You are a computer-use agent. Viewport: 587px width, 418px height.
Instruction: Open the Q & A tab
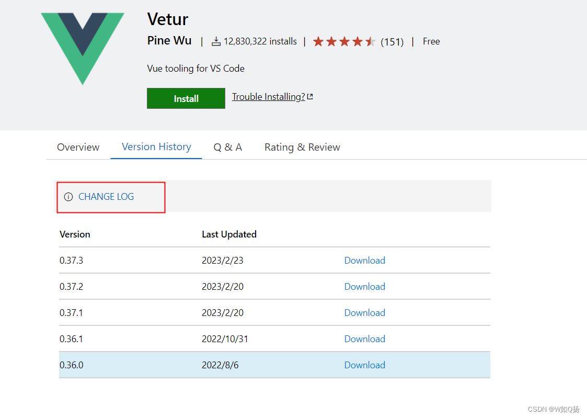227,147
